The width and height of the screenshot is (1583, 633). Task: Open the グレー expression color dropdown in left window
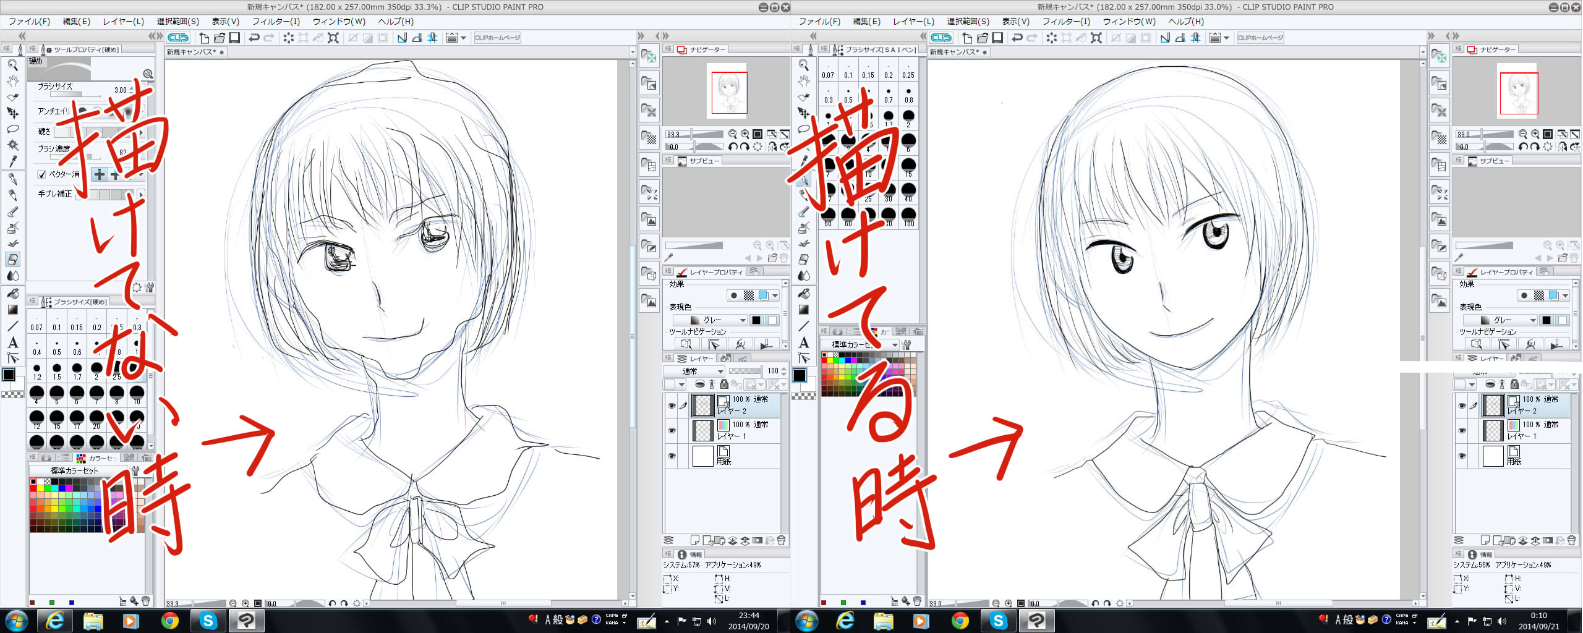click(710, 320)
